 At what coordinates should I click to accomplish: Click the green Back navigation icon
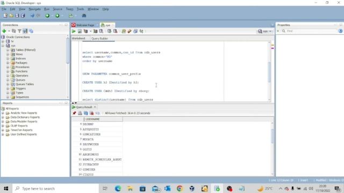point(47,16)
